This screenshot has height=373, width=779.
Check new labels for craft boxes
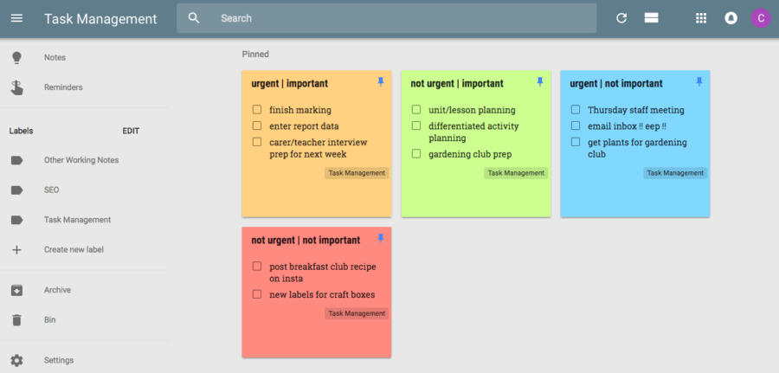coord(257,294)
